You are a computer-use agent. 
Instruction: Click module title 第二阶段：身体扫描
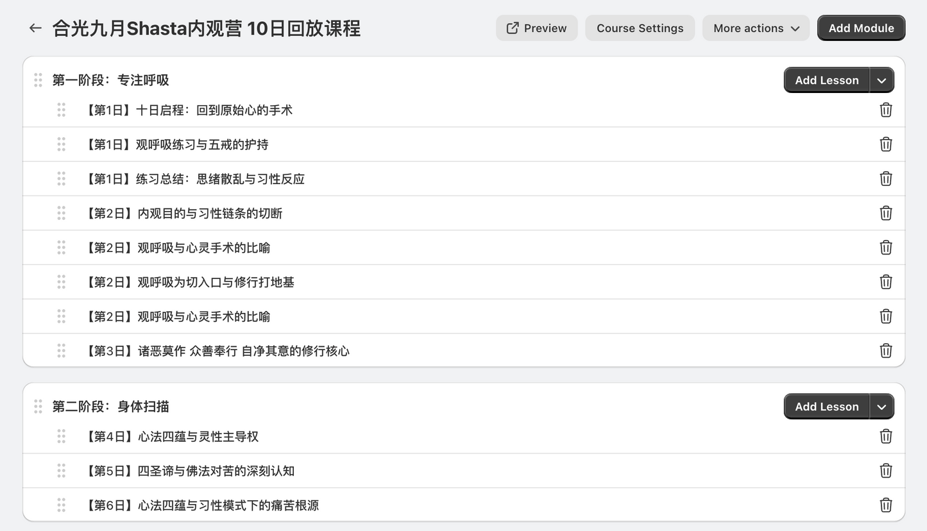point(110,407)
